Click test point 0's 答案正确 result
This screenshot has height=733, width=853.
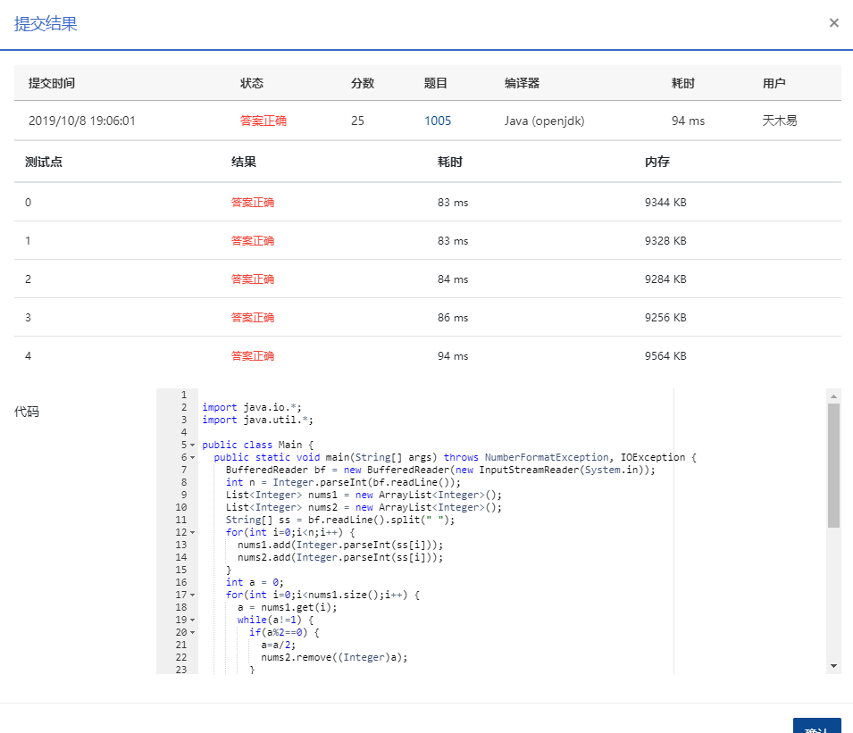point(253,202)
